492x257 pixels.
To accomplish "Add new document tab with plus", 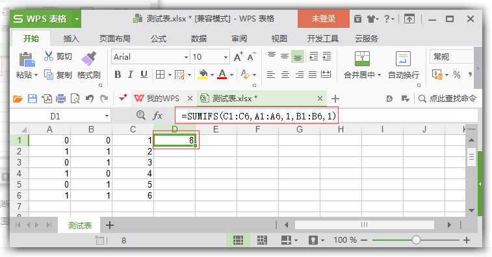I will pos(335,99).
